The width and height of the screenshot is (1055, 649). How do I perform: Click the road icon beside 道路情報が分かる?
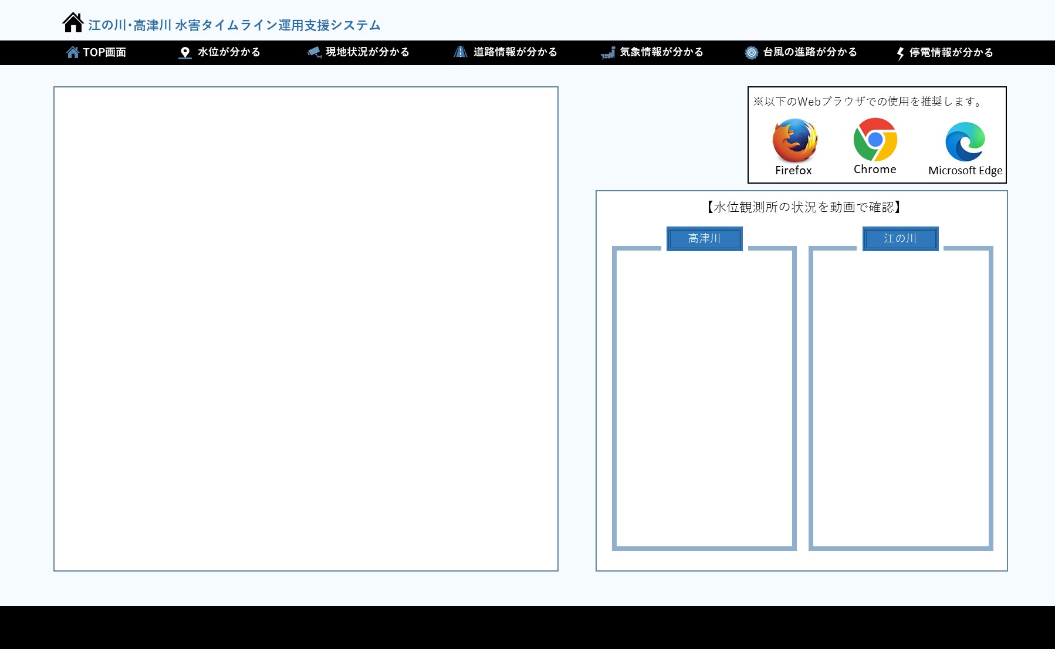pyautogui.click(x=461, y=52)
